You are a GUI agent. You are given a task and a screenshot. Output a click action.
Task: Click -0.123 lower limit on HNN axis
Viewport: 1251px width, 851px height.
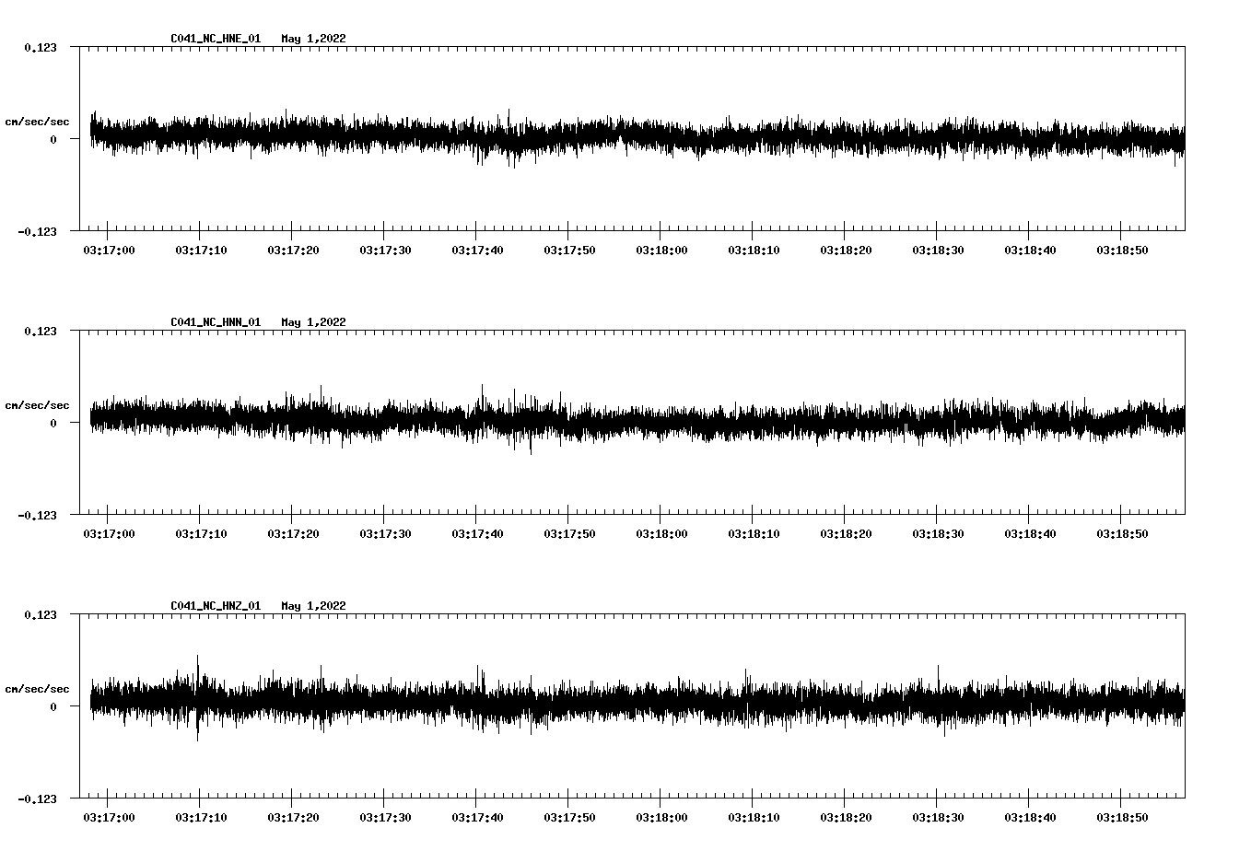coord(37,515)
